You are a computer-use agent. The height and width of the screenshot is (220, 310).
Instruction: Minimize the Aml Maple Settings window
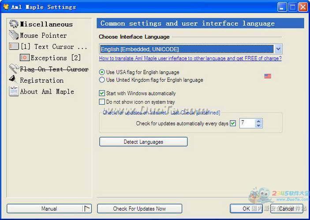(282, 7)
